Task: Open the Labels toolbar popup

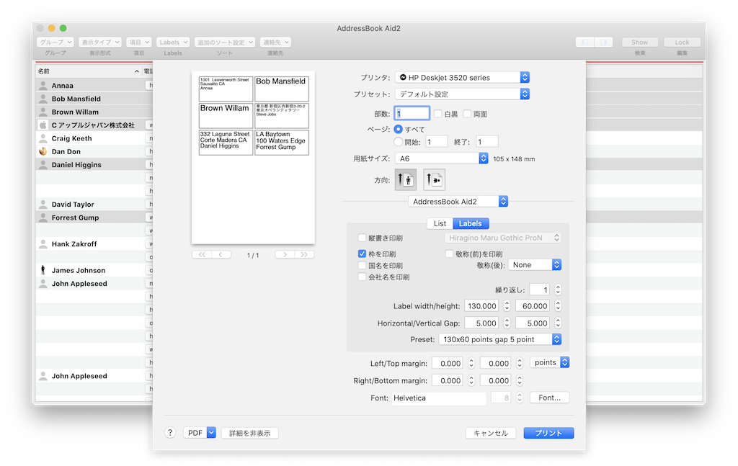Action: point(173,42)
